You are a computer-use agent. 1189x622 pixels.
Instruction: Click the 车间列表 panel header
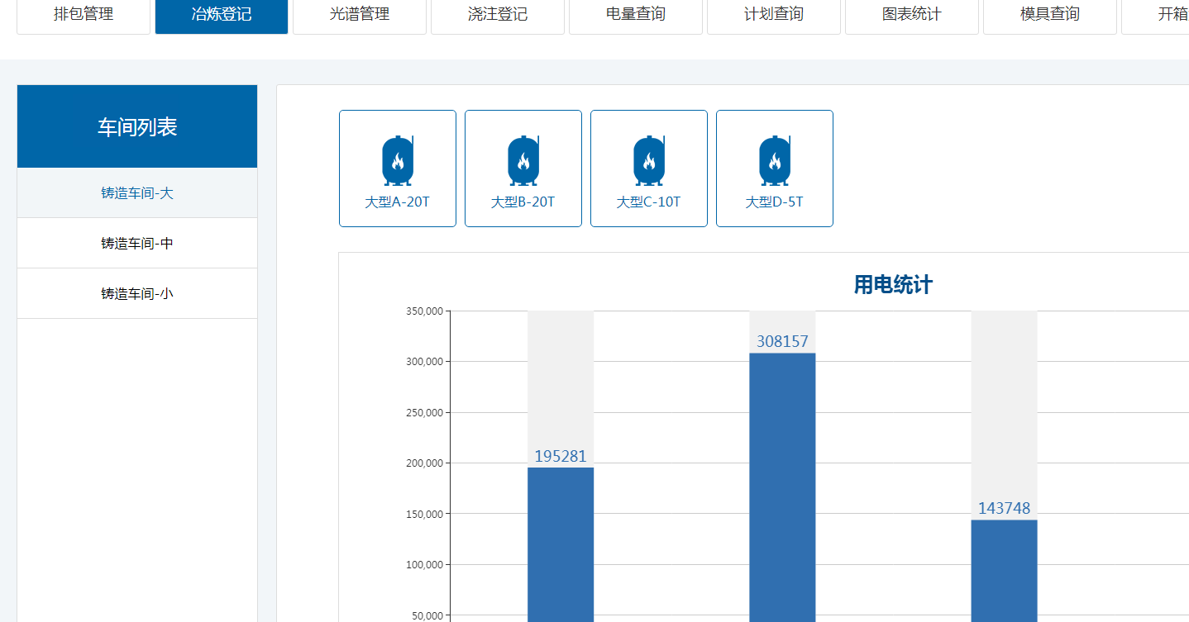[137, 126]
